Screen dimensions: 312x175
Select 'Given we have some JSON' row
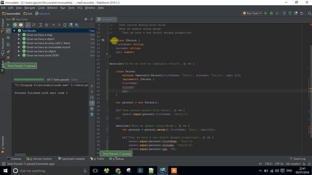click(x=54, y=55)
